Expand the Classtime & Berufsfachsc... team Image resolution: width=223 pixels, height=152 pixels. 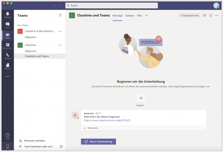tap(40, 31)
